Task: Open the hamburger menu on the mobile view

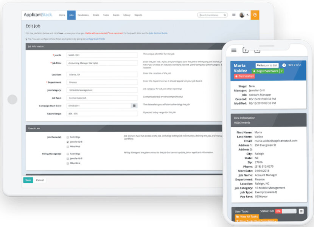Action: pos(233,49)
